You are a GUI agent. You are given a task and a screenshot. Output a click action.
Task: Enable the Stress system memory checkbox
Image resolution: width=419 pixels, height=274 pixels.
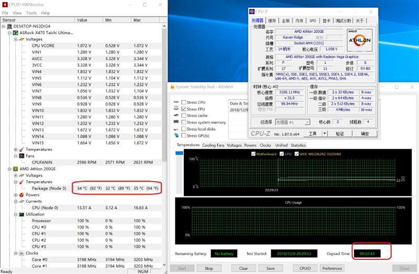click(184, 122)
